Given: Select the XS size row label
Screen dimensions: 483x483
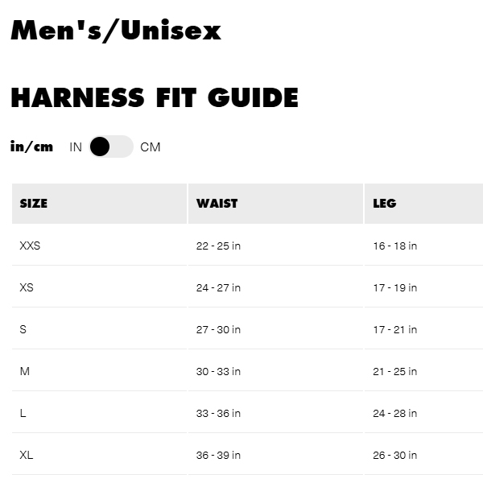Looking at the screenshot, I should (27, 287).
